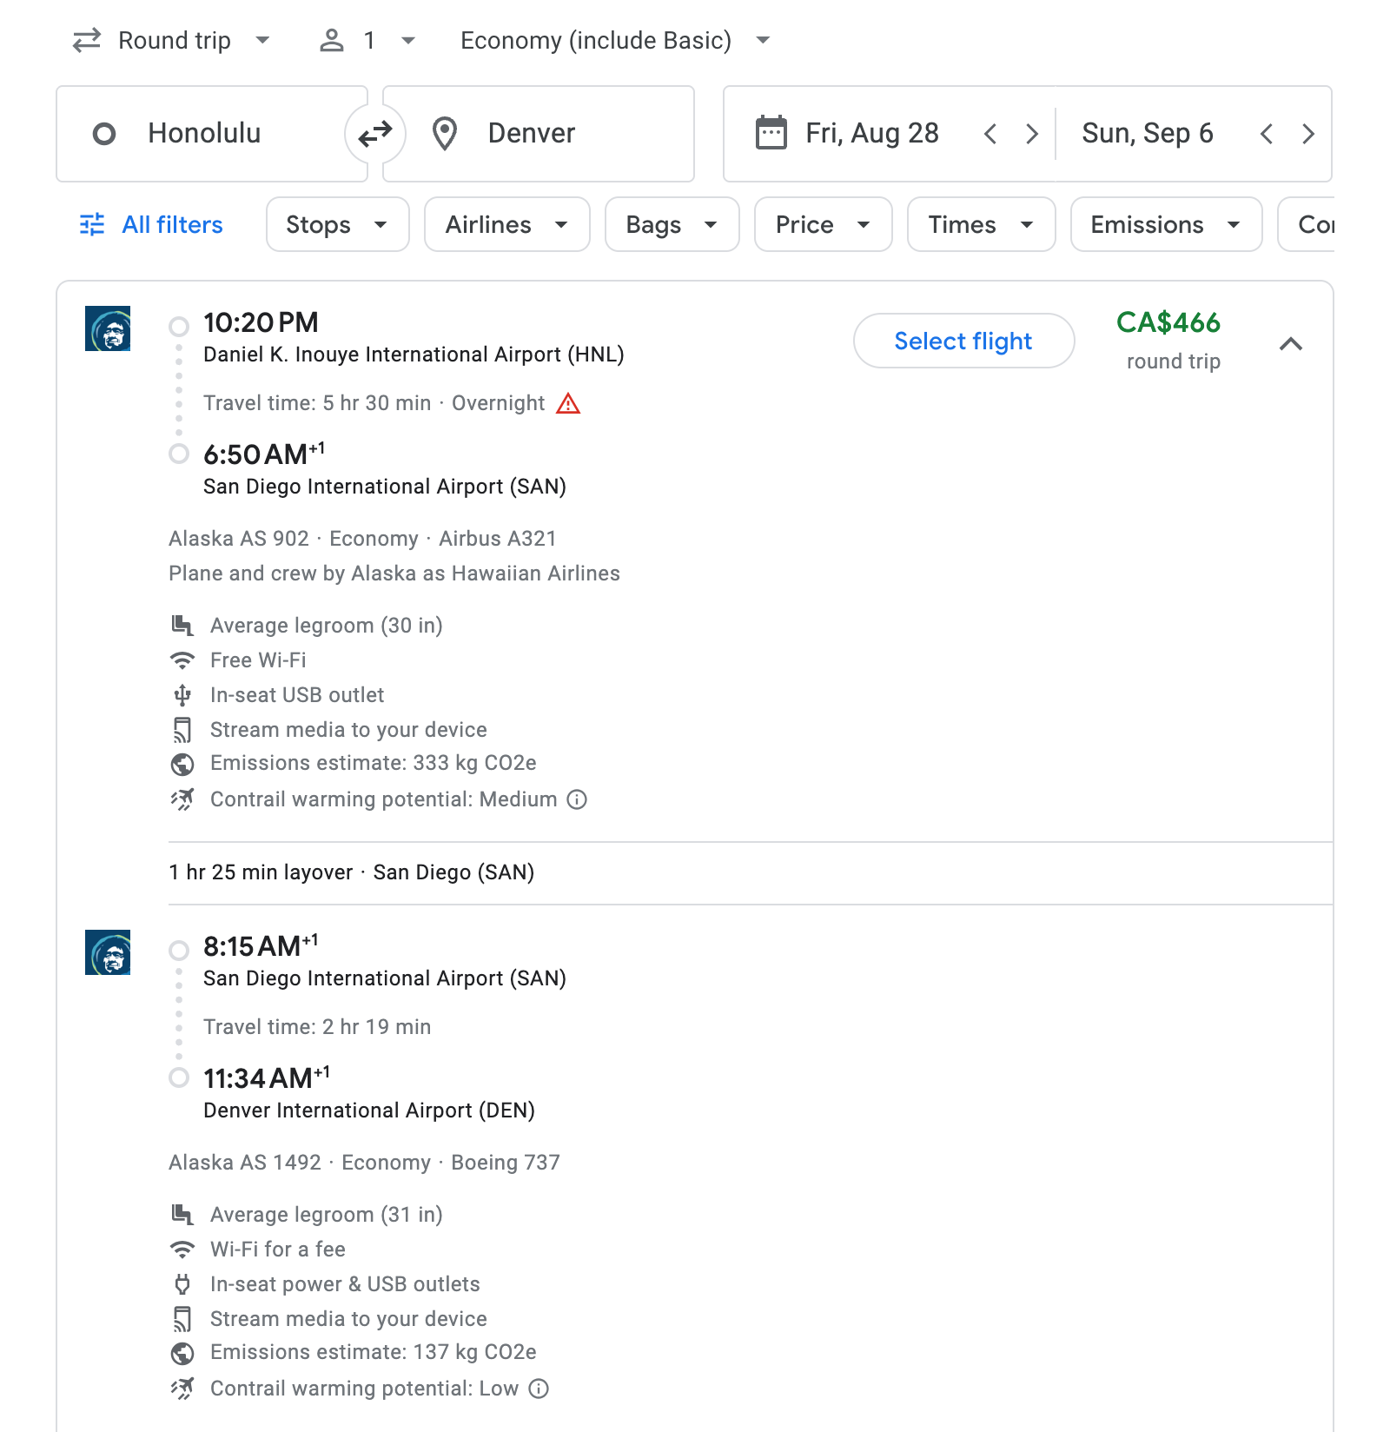This screenshot has width=1390, height=1432.
Task: Open the Emissions filter menu
Action: pyautogui.click(x=1165, y=224)
